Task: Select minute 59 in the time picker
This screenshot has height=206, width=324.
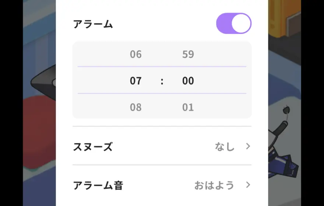Action: 188,54
